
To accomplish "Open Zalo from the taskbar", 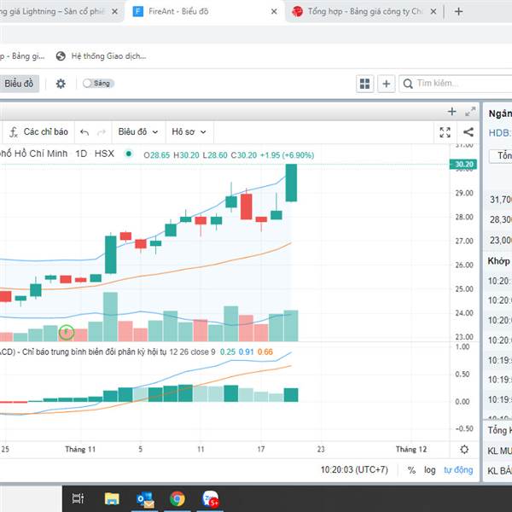I will (211, 499).
